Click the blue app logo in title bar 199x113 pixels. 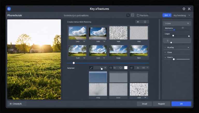pos(9,9)
